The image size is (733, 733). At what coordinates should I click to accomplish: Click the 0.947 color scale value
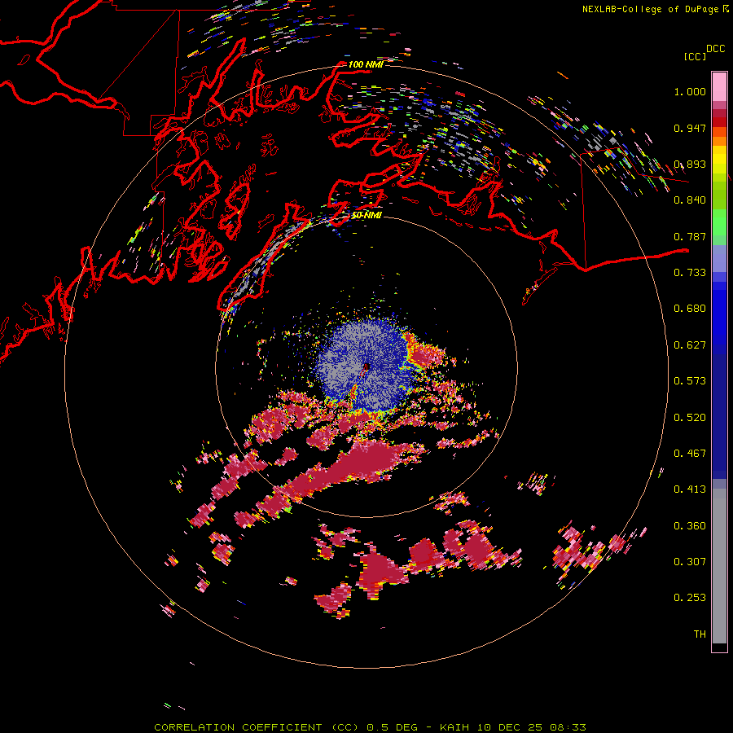[x=690, y=128]
